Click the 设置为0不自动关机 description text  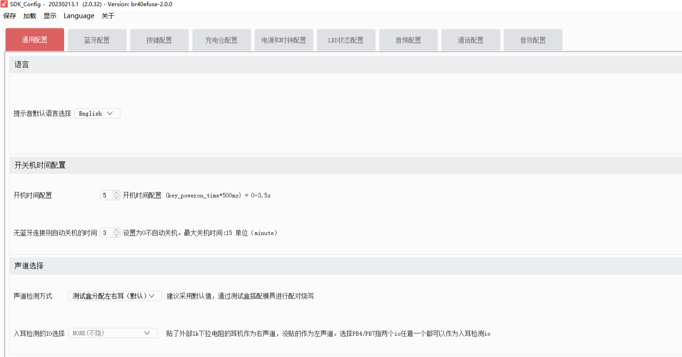tap(200, 233)
